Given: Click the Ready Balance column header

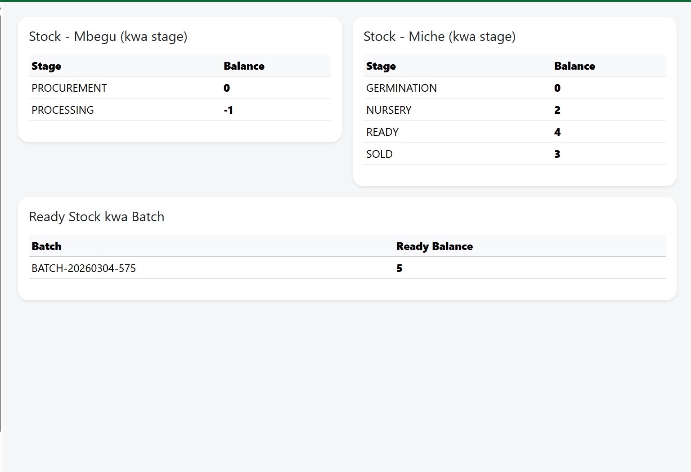Looking at the screenshot, I should 434,246.
